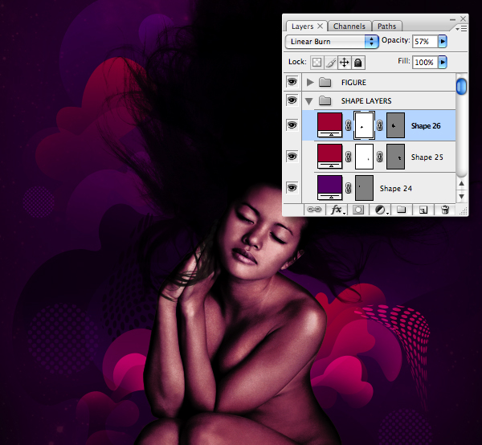Click Opacity 57% input field
The width and height of the screenshot is (482, 445).
(425, 41)
